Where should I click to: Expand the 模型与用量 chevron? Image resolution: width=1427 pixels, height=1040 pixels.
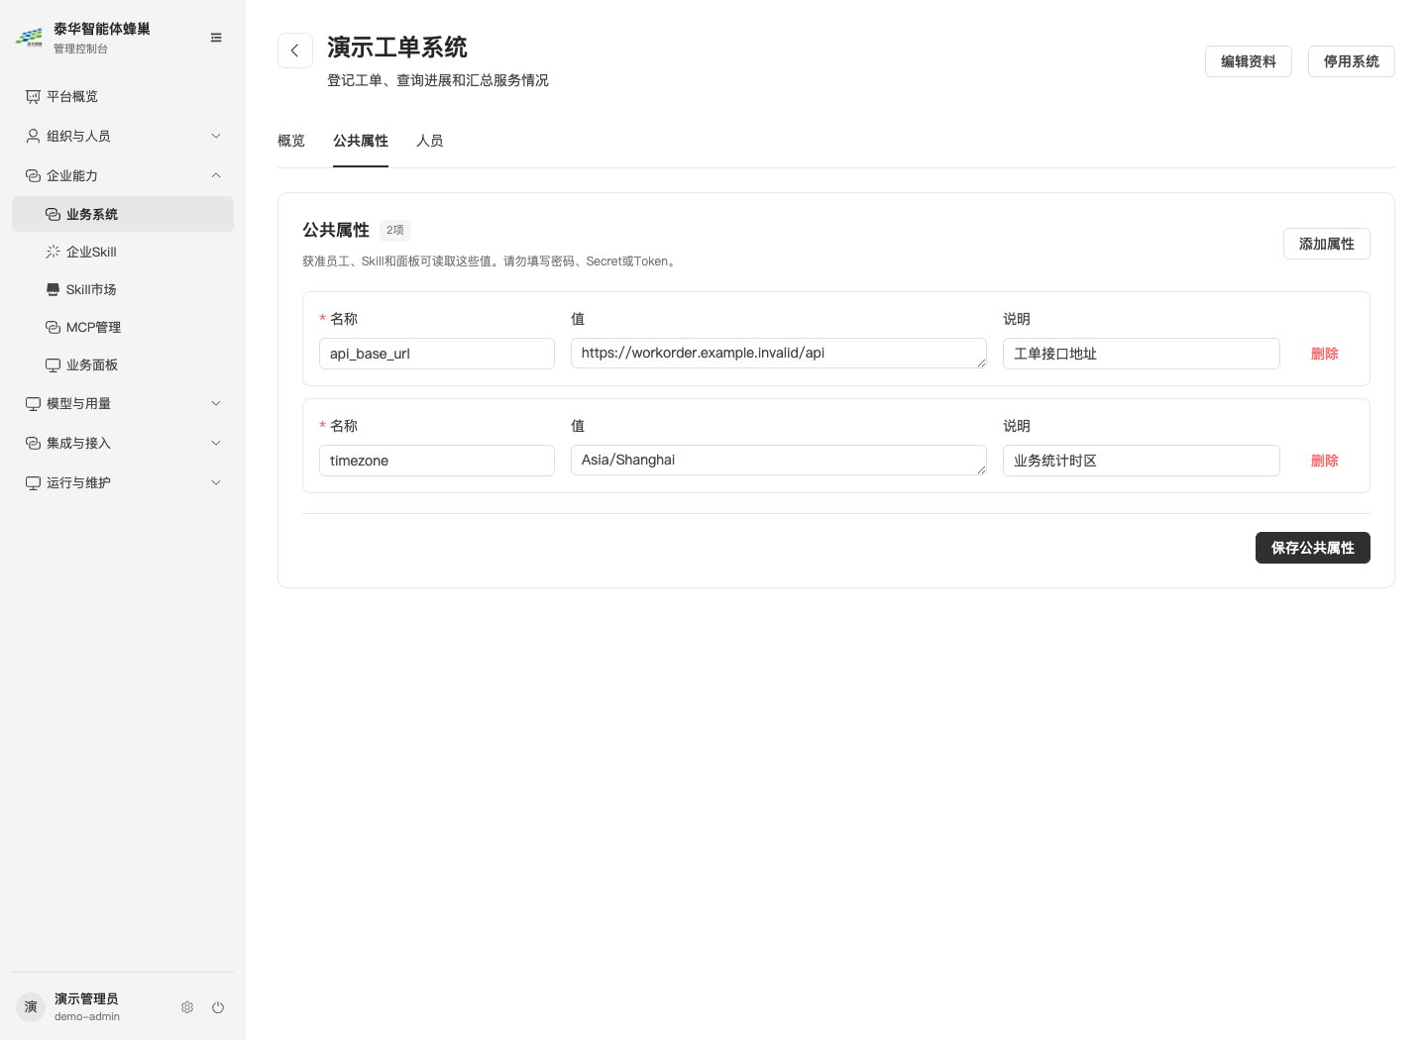(216, 403)
